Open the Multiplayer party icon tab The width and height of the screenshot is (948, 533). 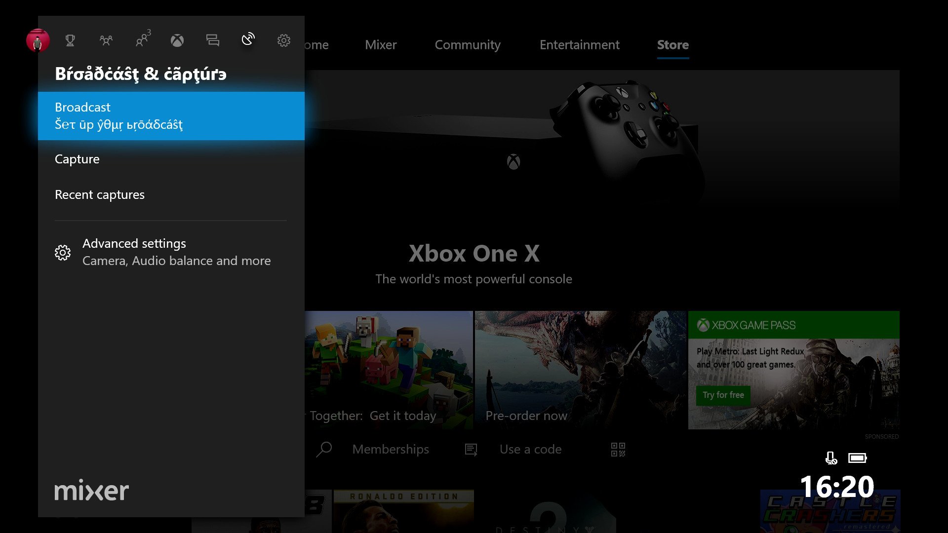[106, 40]
